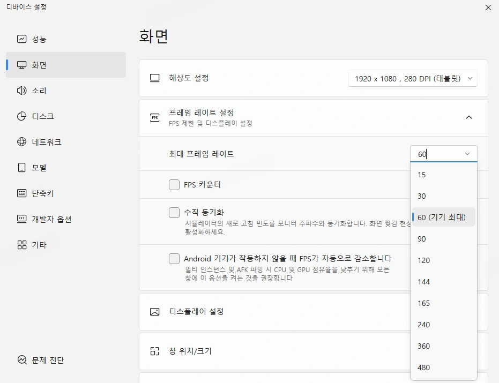Enable the FPS 카운터 checkbox
This screenshot has height=383, width=499.
(174, 184)
